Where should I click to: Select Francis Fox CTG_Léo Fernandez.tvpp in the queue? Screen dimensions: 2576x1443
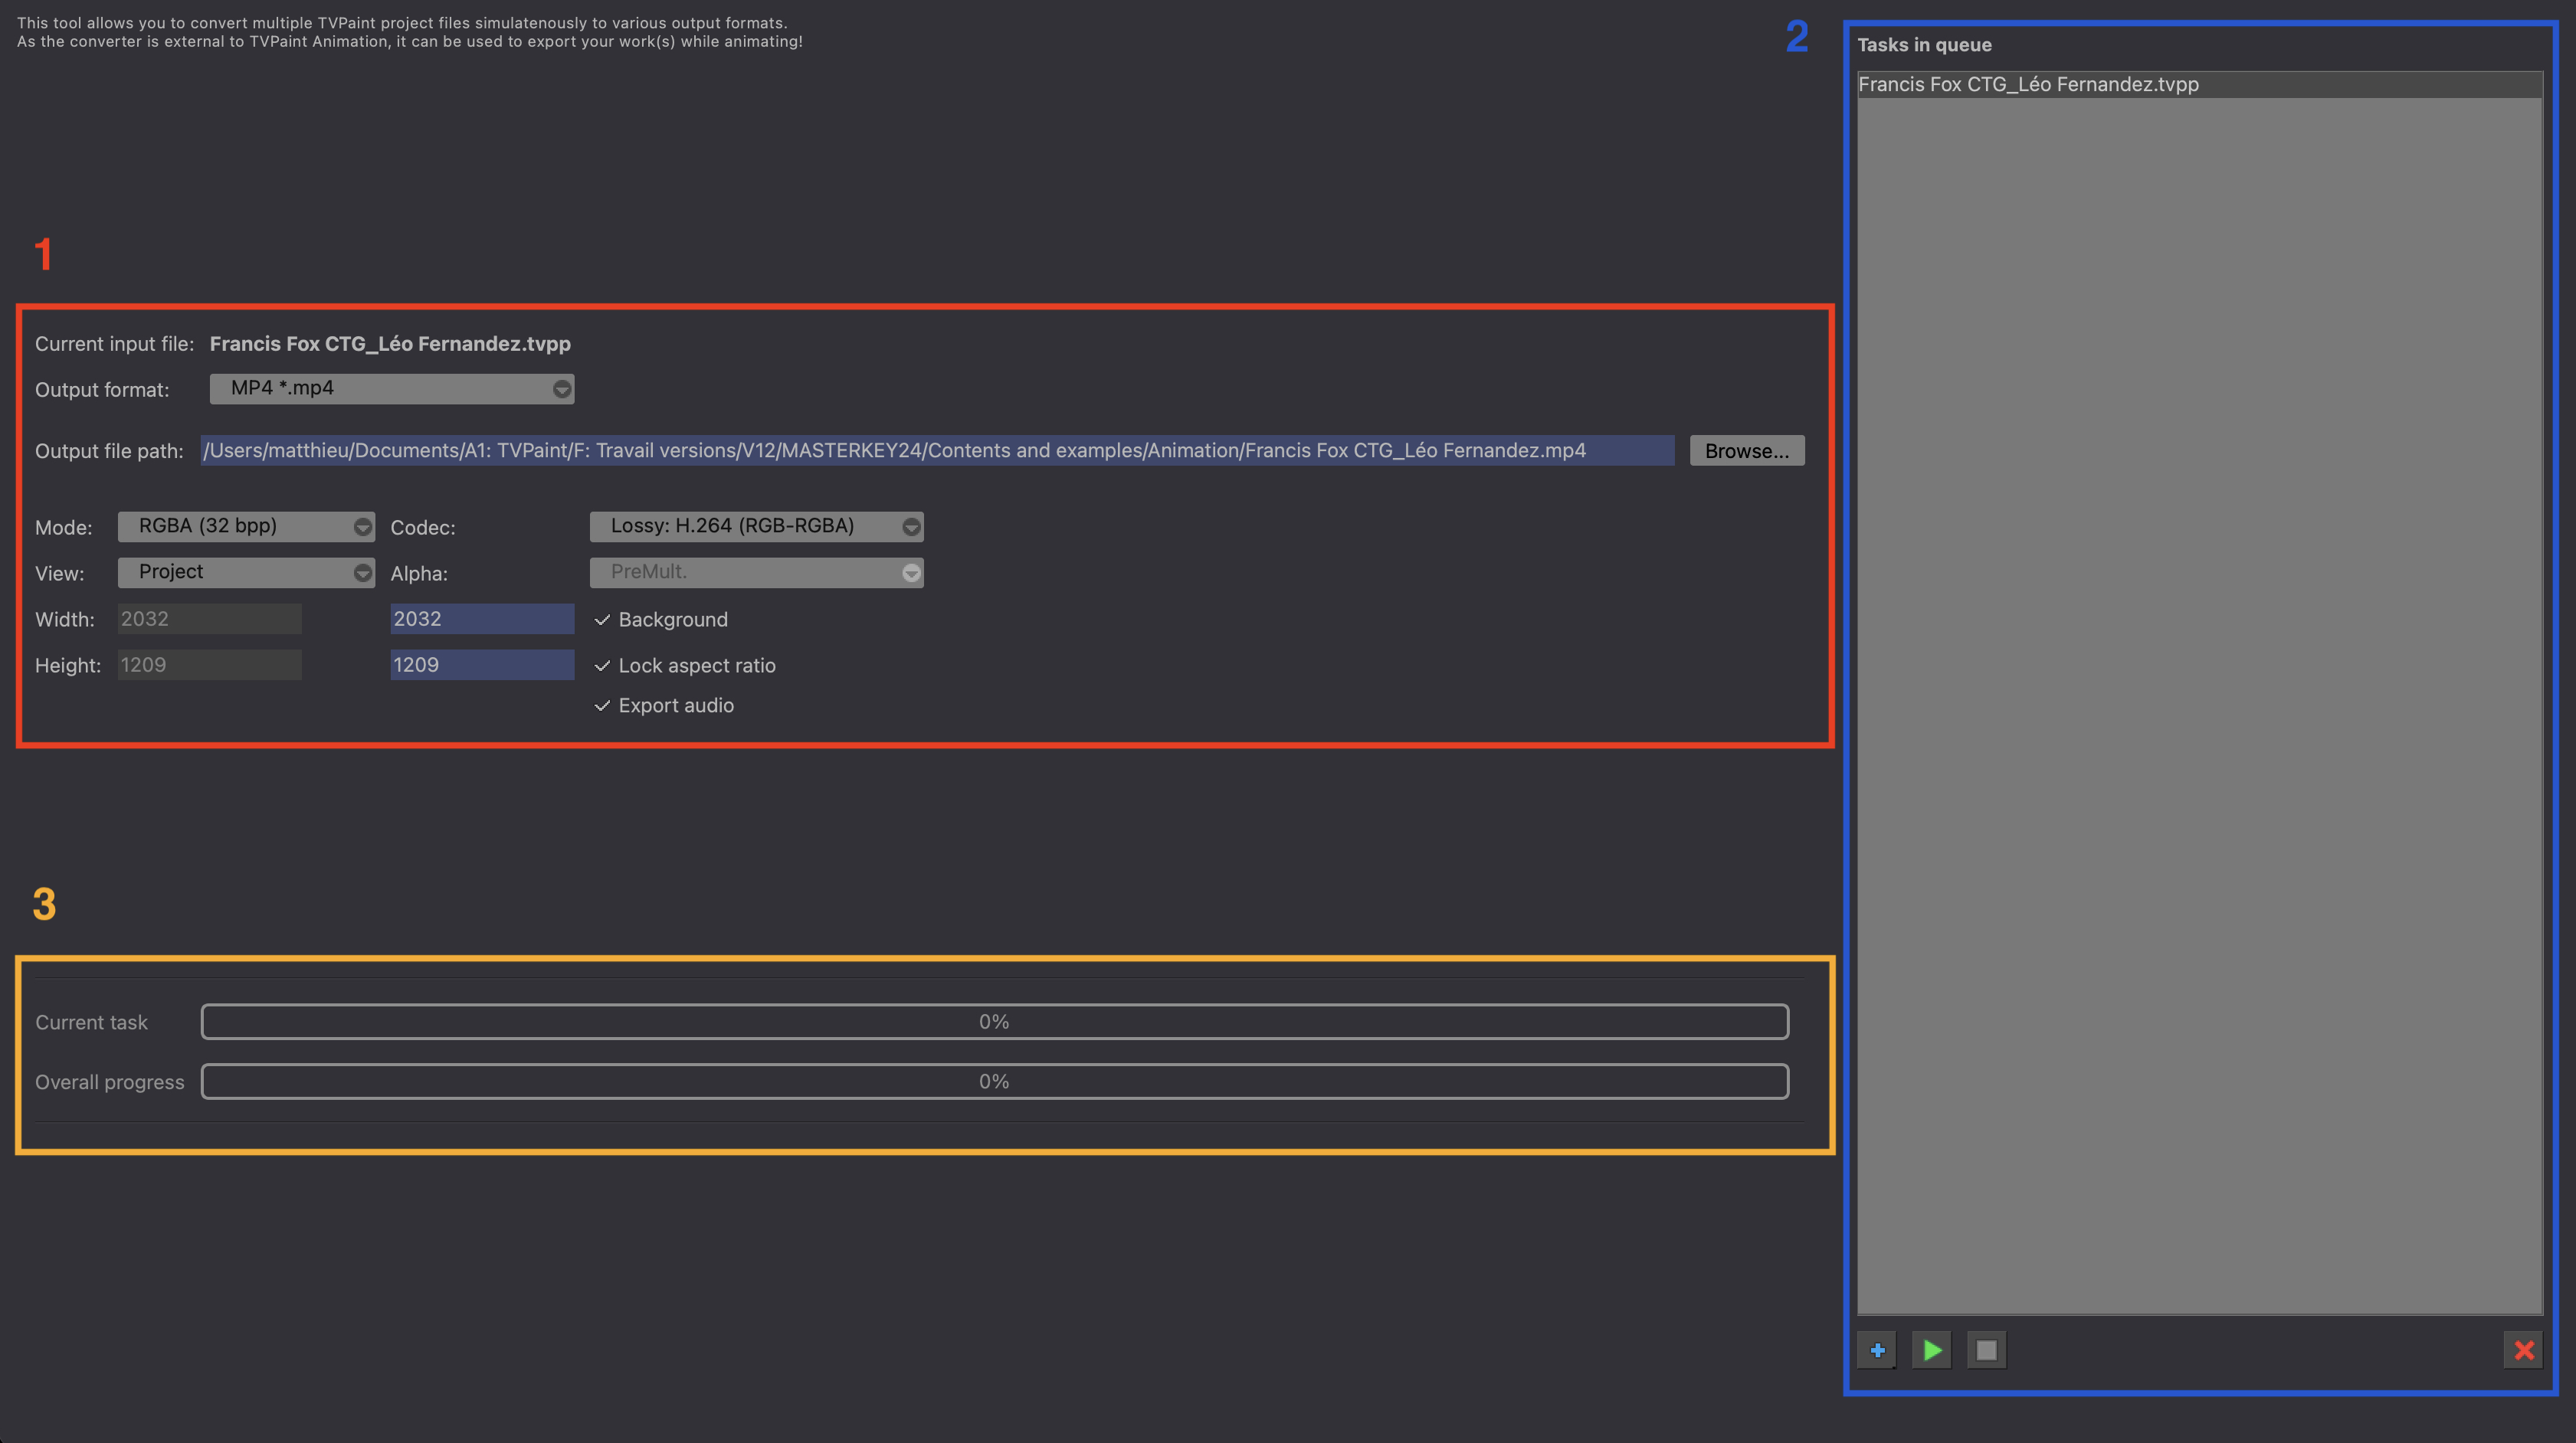(2028, 85)
